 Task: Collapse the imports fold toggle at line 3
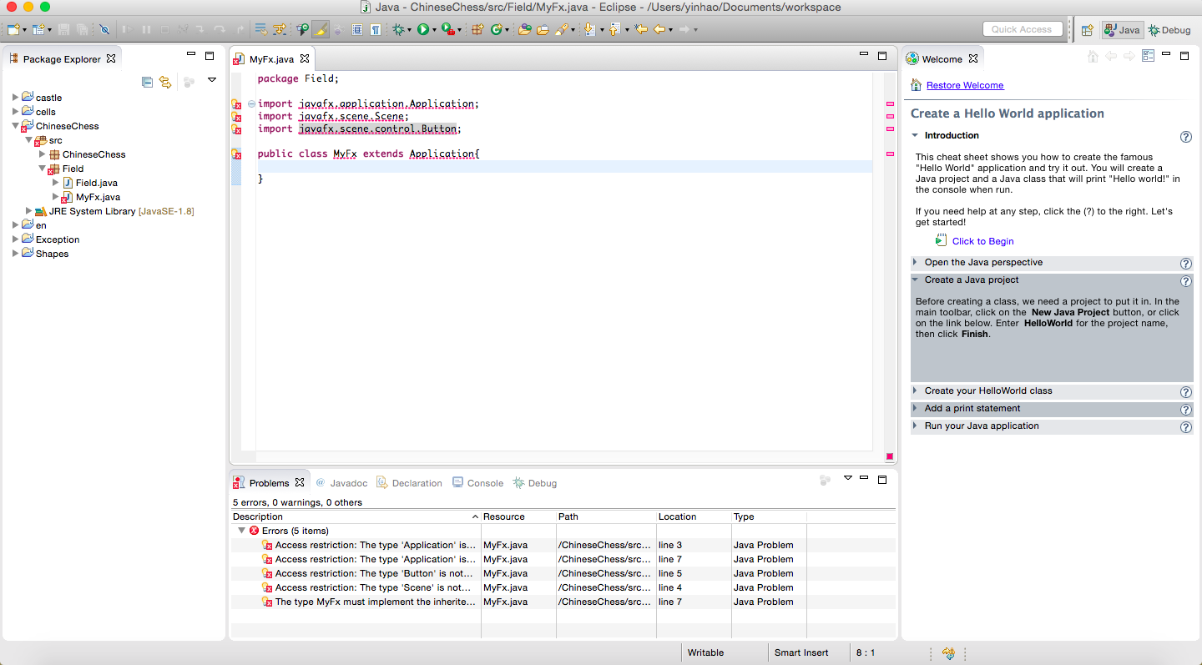pos(252,104)
